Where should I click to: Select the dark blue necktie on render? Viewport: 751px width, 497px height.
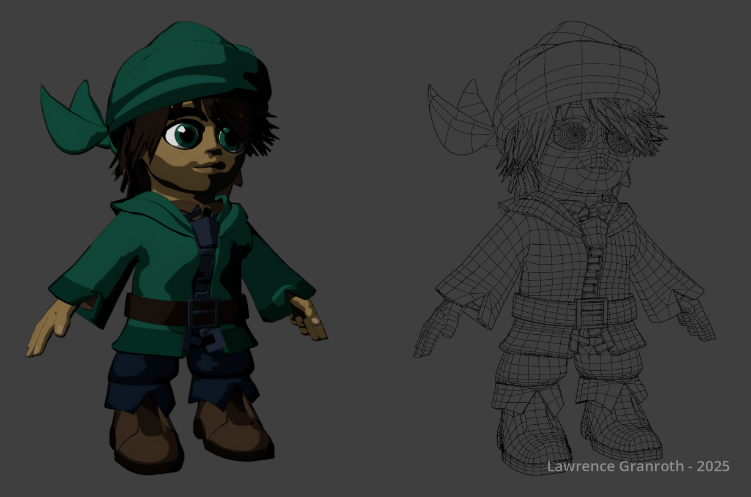(x=204, y=245)
